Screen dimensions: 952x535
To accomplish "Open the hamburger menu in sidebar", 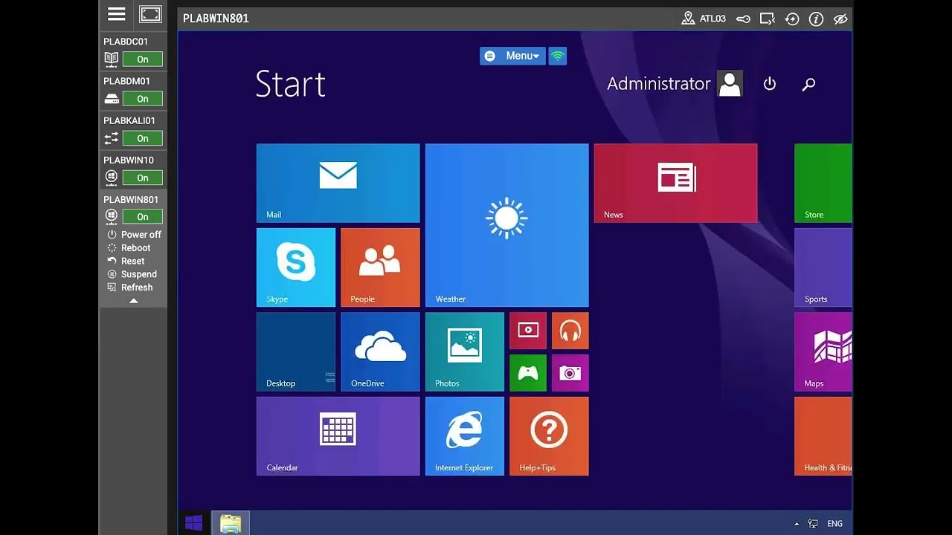I will (x=116, y=14).
